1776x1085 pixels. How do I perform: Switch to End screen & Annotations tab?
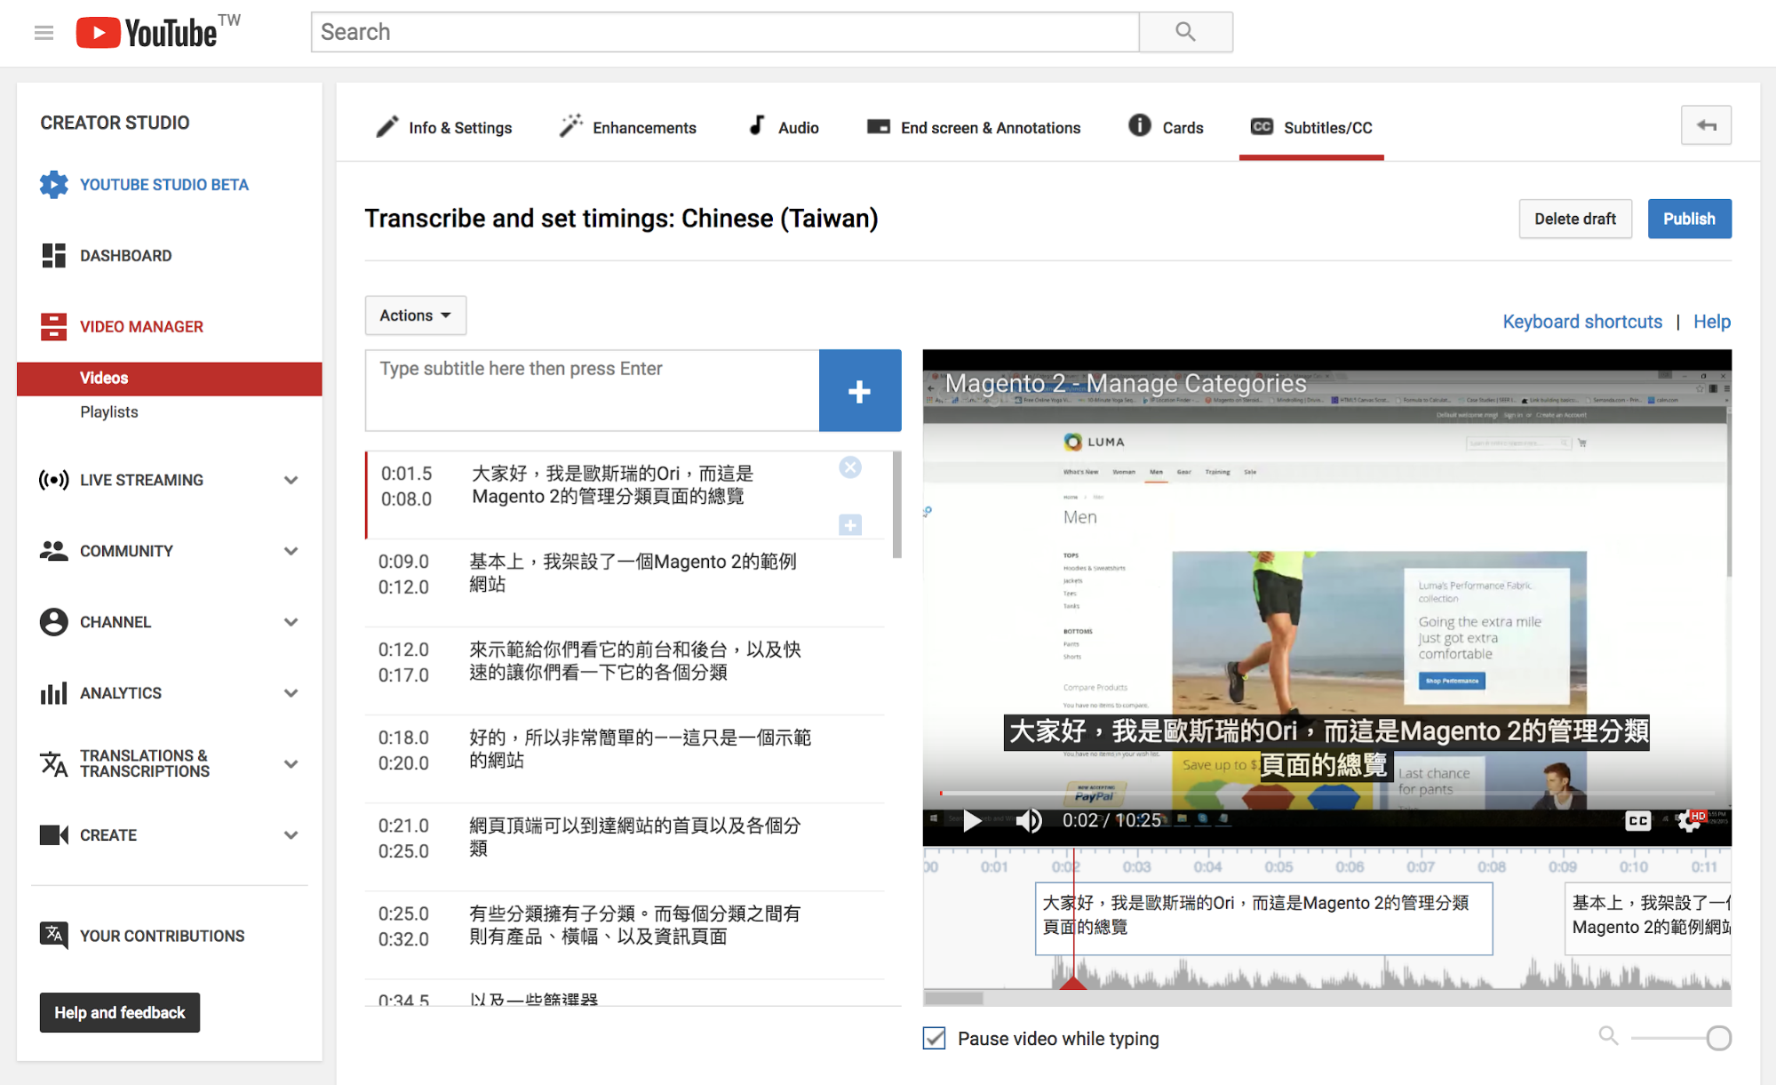point(974,127)
